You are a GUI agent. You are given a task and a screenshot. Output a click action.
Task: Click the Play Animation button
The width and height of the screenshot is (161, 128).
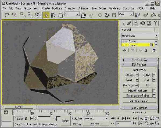pyautogui.click(x=124, y=118)
